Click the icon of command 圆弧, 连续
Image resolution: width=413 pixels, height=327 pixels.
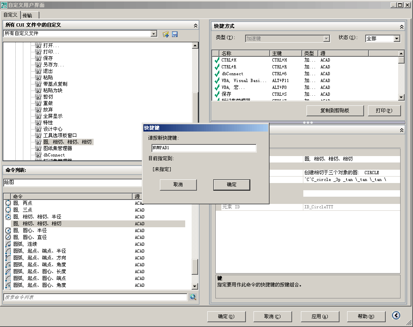coord(8,244)
